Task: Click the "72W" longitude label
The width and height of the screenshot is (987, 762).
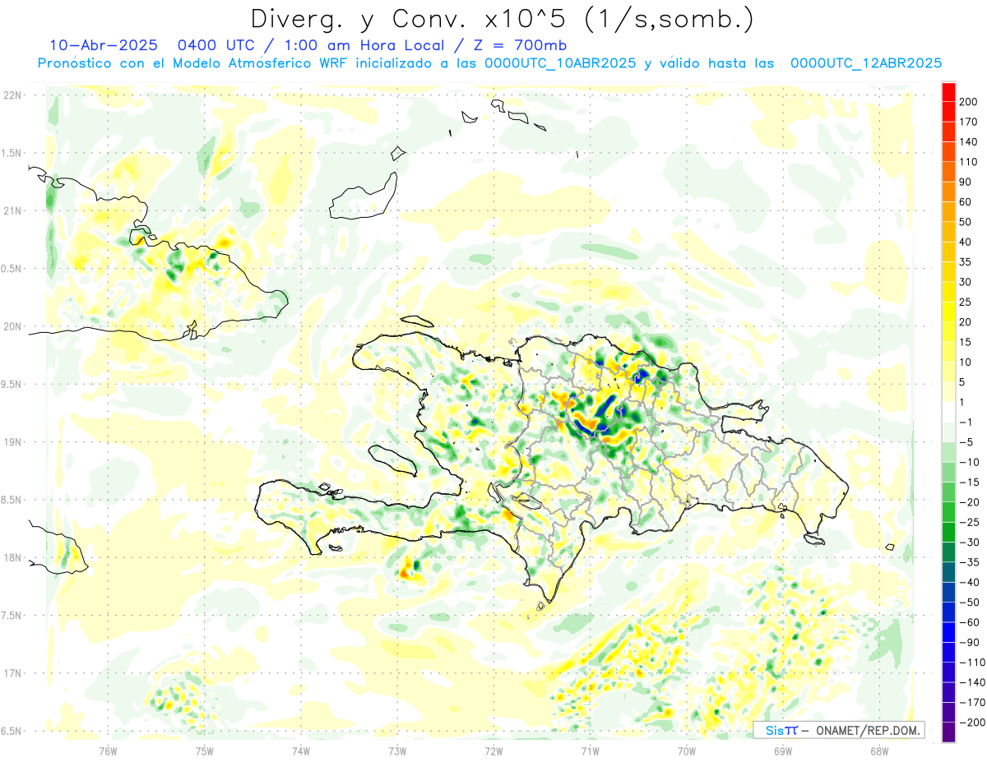Action: (493, 750)
